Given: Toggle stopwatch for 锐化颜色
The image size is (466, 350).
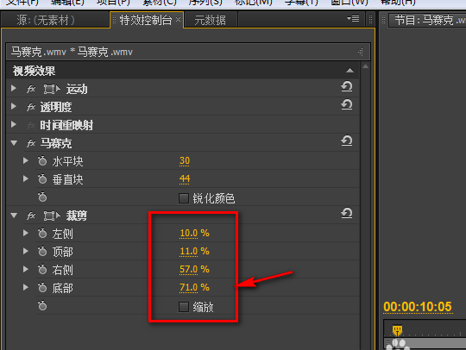Looking at the screenshot, I should coord(42,197).
